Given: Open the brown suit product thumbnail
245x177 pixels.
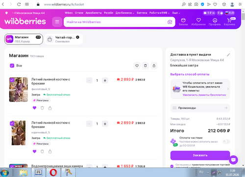Looking at the screenshot, I should coord(19,133).
